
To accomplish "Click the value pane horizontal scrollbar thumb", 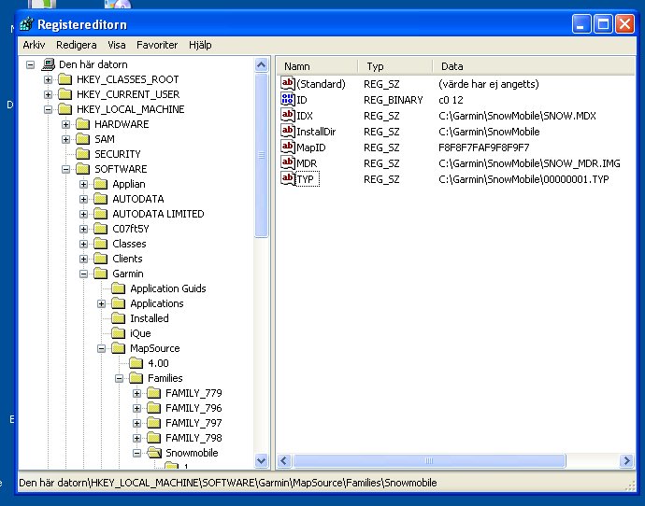I will point(429,461).
